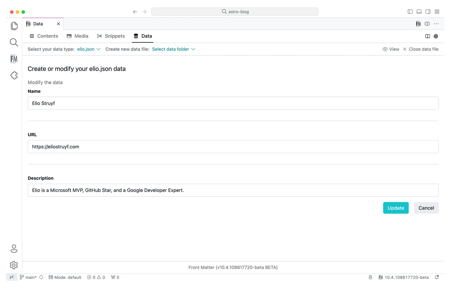The height and width of the screenshot is (287, 450).
Task: Click the astro-blog command center search bar
Action: click(235, 12)
